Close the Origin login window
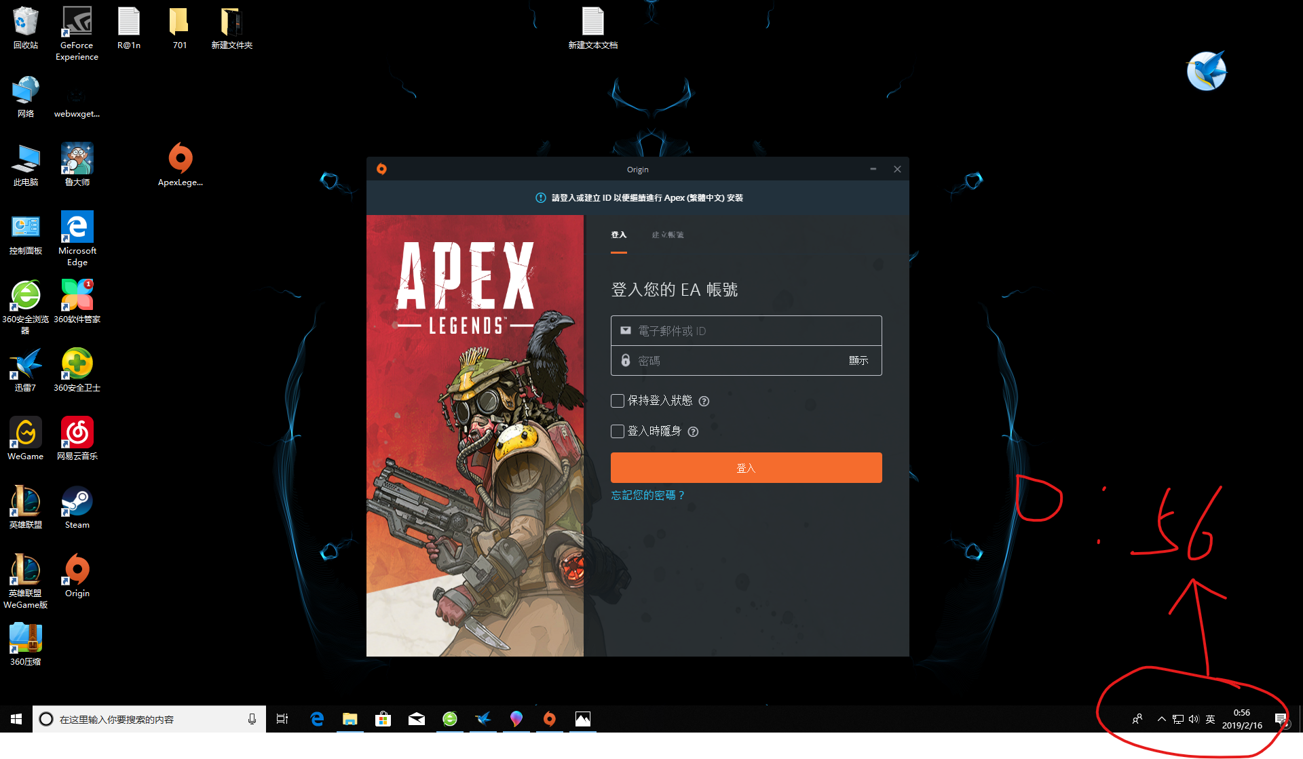This screenshot has height=759, width=1303. pos(897,169)
